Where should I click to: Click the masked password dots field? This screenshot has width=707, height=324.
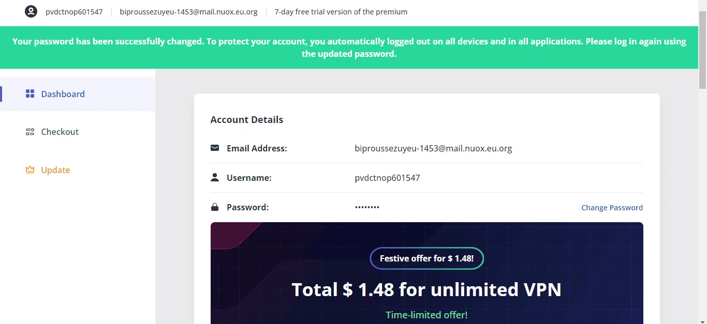pos(367,207)
